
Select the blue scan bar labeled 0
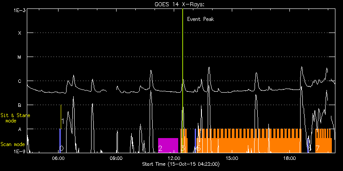pyautogui.click(x=60, y=141)
